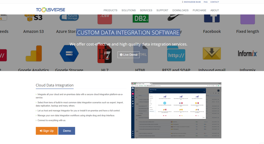The height and width of the screenshot is (144, 264).
Task: Open the About menu
Action: pyautogui.click(x=215, y=11)
